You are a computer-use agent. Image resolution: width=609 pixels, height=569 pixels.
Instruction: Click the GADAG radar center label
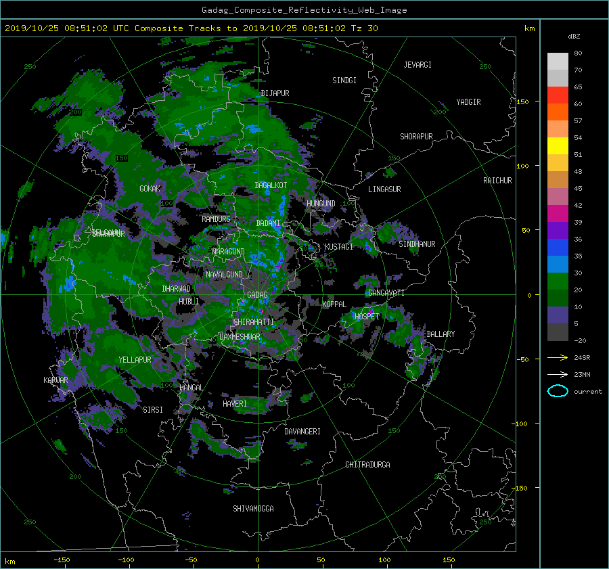point(258,295)
